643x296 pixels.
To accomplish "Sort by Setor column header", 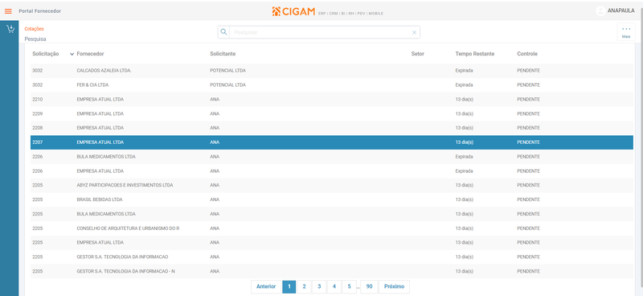I will 417,54.
